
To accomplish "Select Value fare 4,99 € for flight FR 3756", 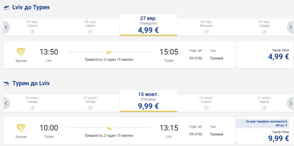I will point(278,56).
